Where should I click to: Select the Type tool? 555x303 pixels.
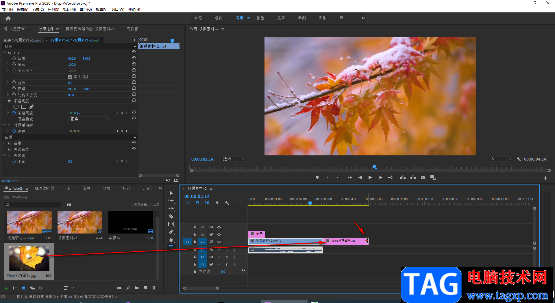click(x=171, y=247)
